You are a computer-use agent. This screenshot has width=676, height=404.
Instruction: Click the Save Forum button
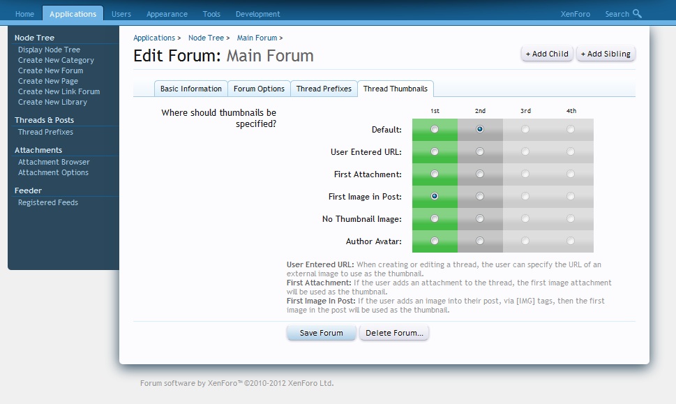pos(321,333)
